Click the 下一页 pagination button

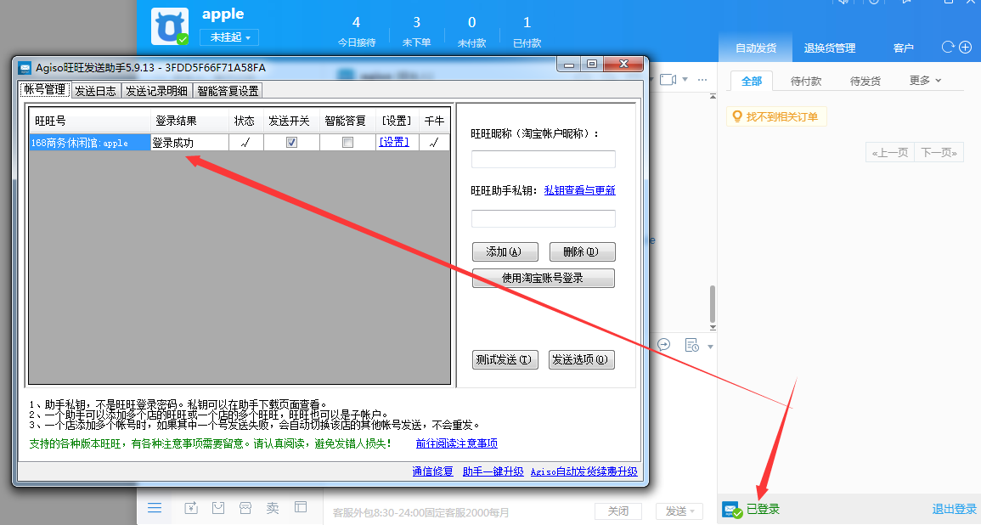pos(939,152)
